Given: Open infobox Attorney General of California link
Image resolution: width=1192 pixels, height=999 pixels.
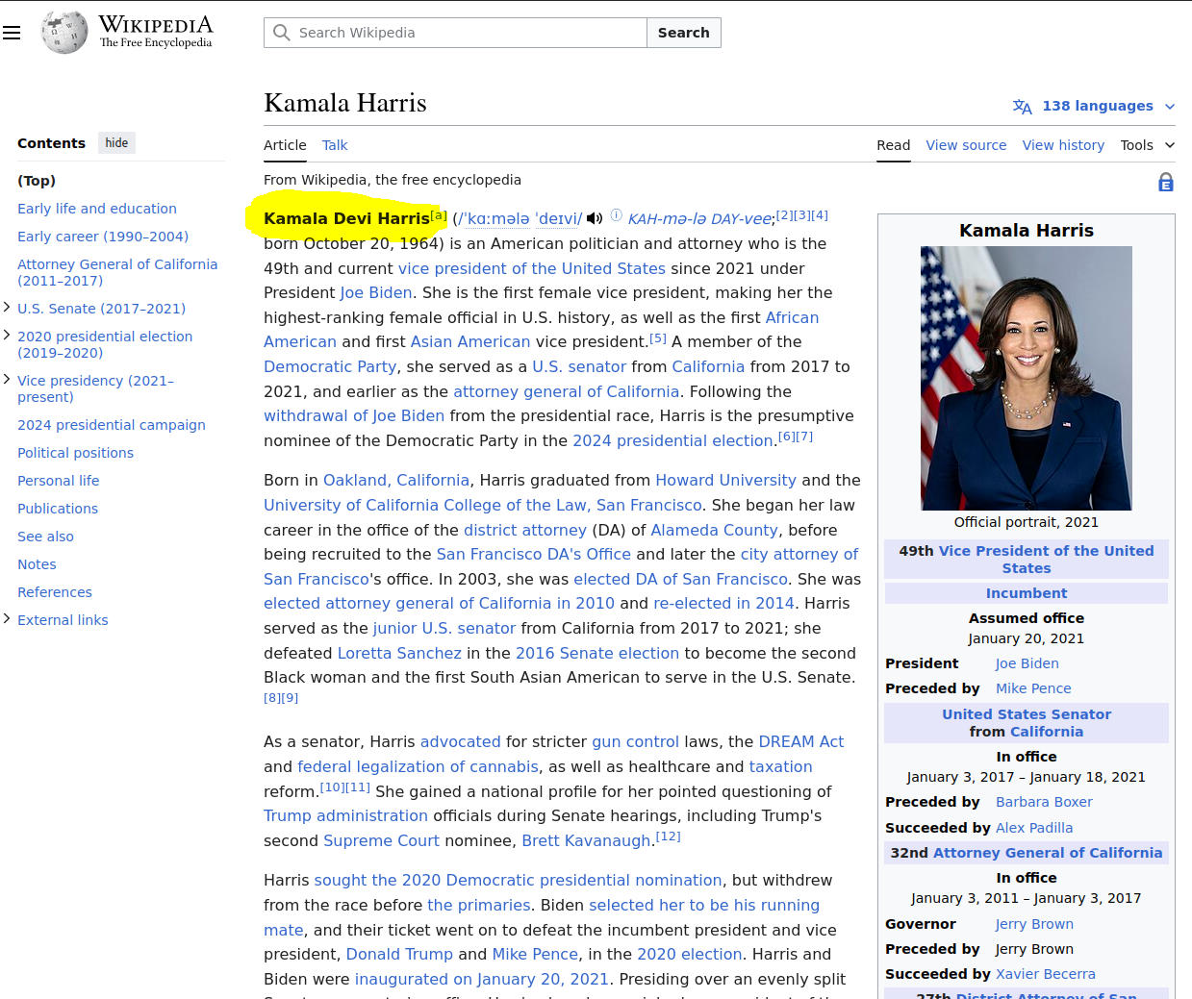Looking at the screenshot, I should pos(1047,853).
